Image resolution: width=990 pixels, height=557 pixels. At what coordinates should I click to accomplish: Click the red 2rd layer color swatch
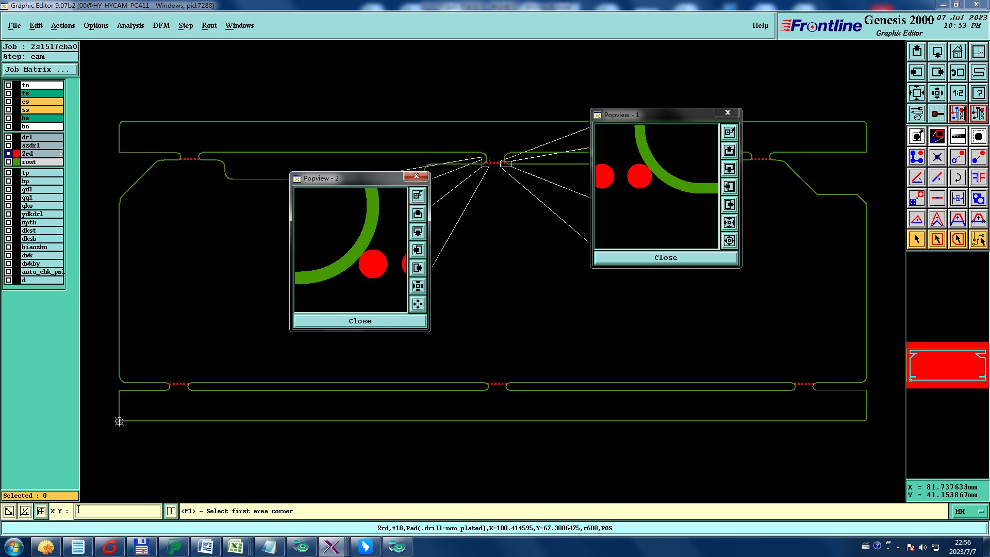click(16, 154)
